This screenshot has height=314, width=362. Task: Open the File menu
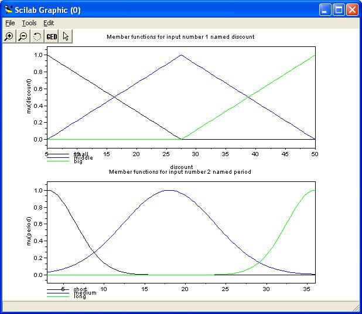point(10,23)
